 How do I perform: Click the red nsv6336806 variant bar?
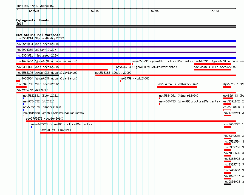click(62, 70)
